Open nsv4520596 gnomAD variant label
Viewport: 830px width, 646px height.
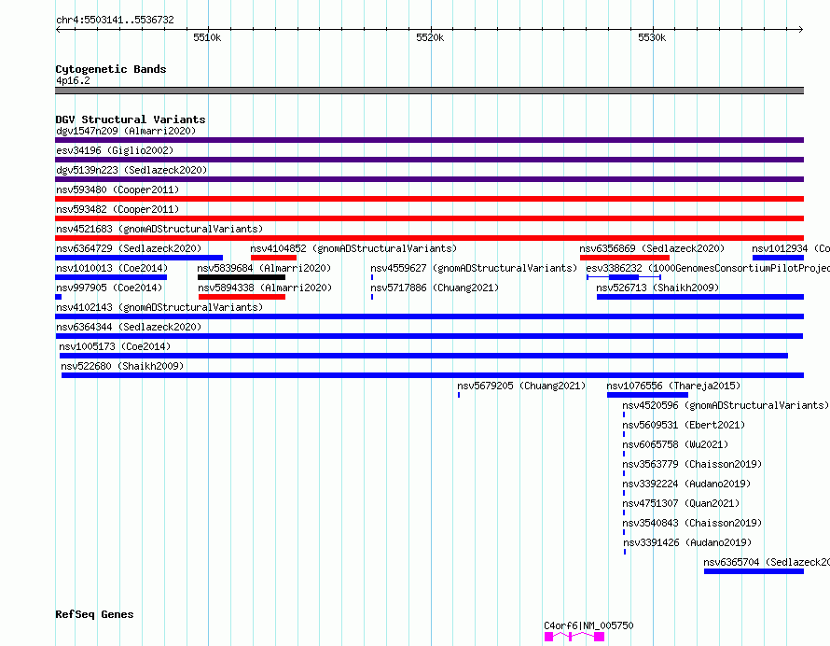726,405
